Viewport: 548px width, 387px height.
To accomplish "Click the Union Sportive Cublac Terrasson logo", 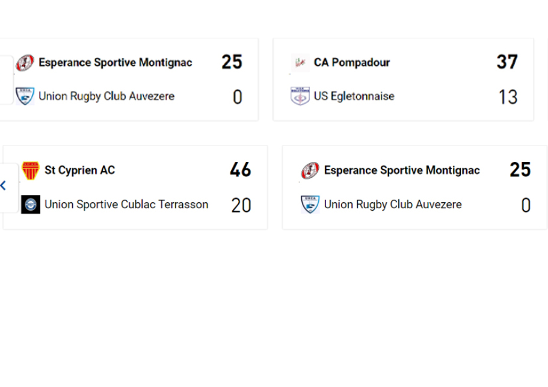I will coord(30,205).
